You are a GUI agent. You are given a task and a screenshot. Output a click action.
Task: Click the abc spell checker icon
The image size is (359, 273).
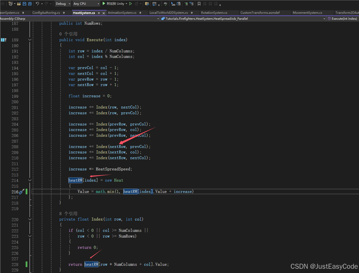point(165,3)
